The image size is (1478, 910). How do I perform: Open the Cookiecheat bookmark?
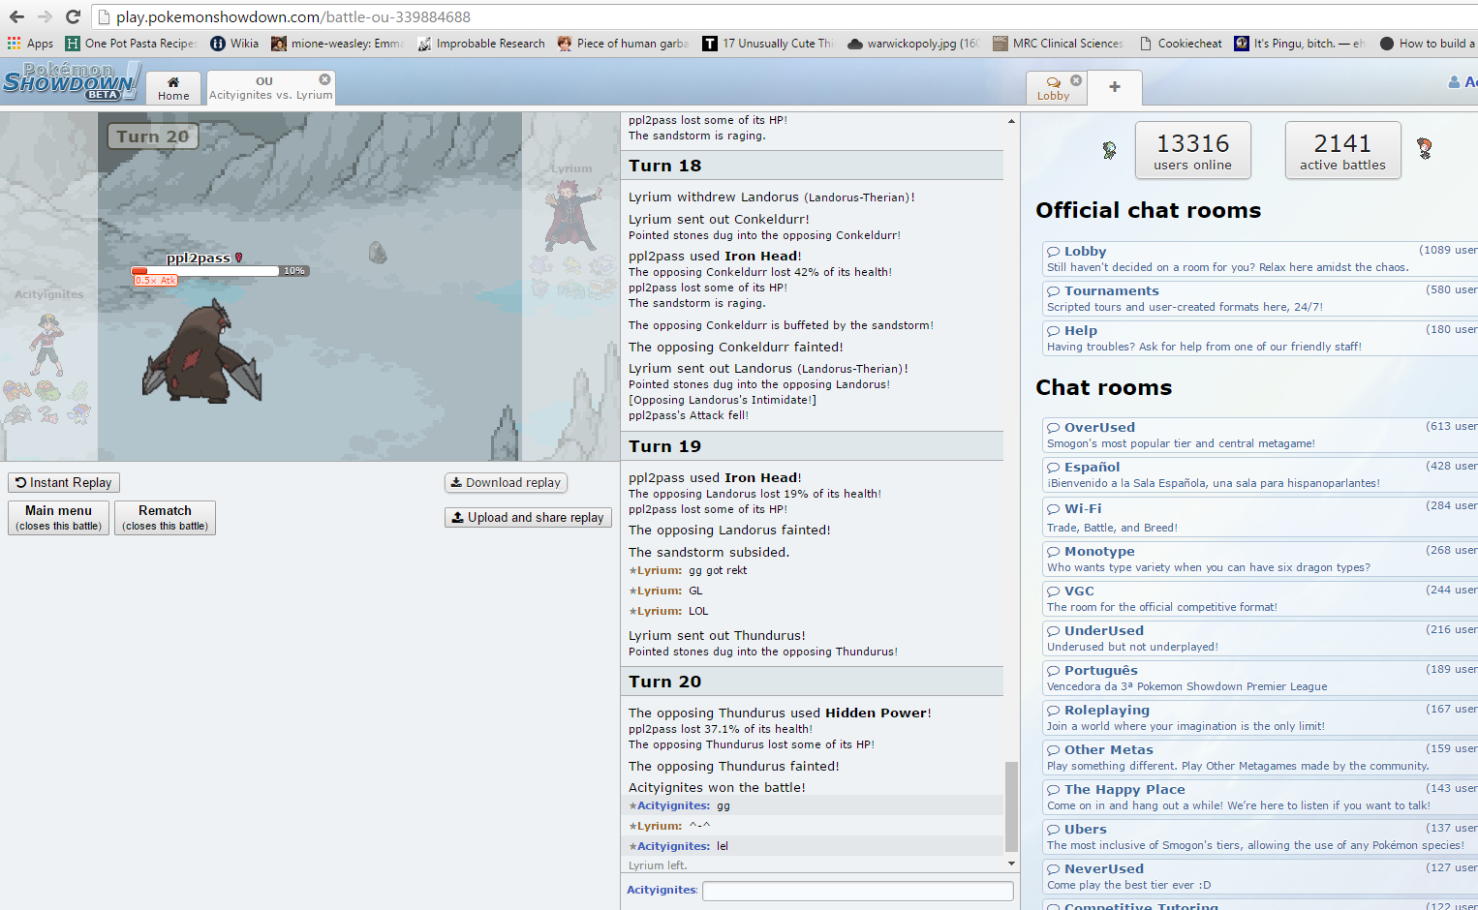[x=1180, y=44]
